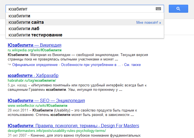Select suggestion 'юзабилити тестирование'
This screenshot has height=138, width=194.
pyautogui.click(x=85, y=35)
